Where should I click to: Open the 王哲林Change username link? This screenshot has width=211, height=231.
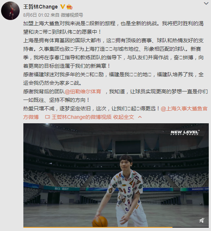40,7
